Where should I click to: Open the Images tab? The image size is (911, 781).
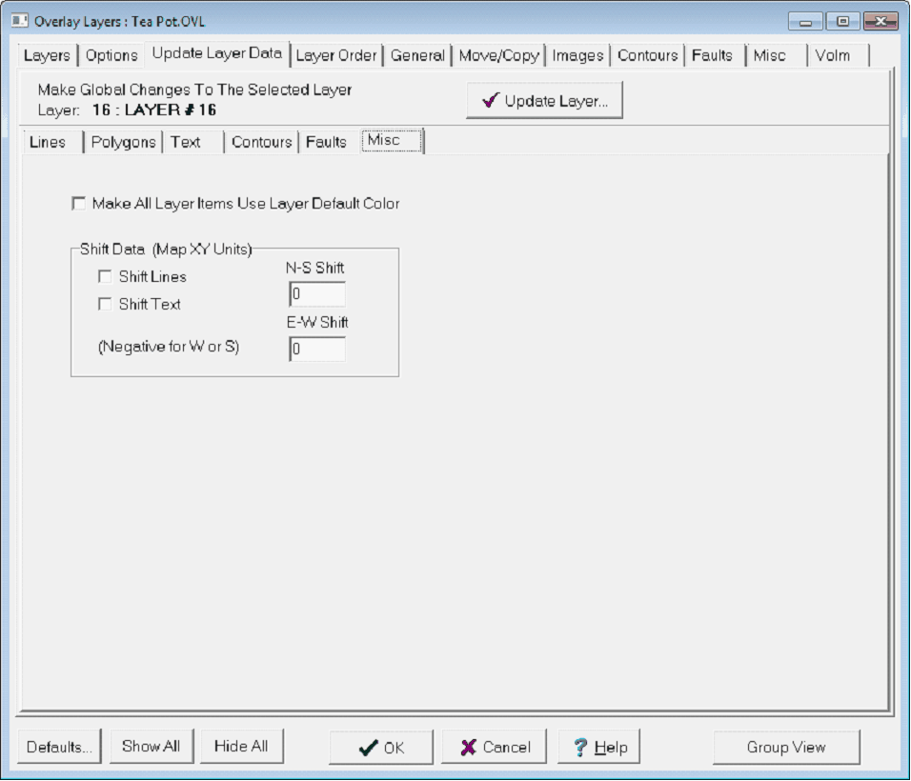click(577, 55)
